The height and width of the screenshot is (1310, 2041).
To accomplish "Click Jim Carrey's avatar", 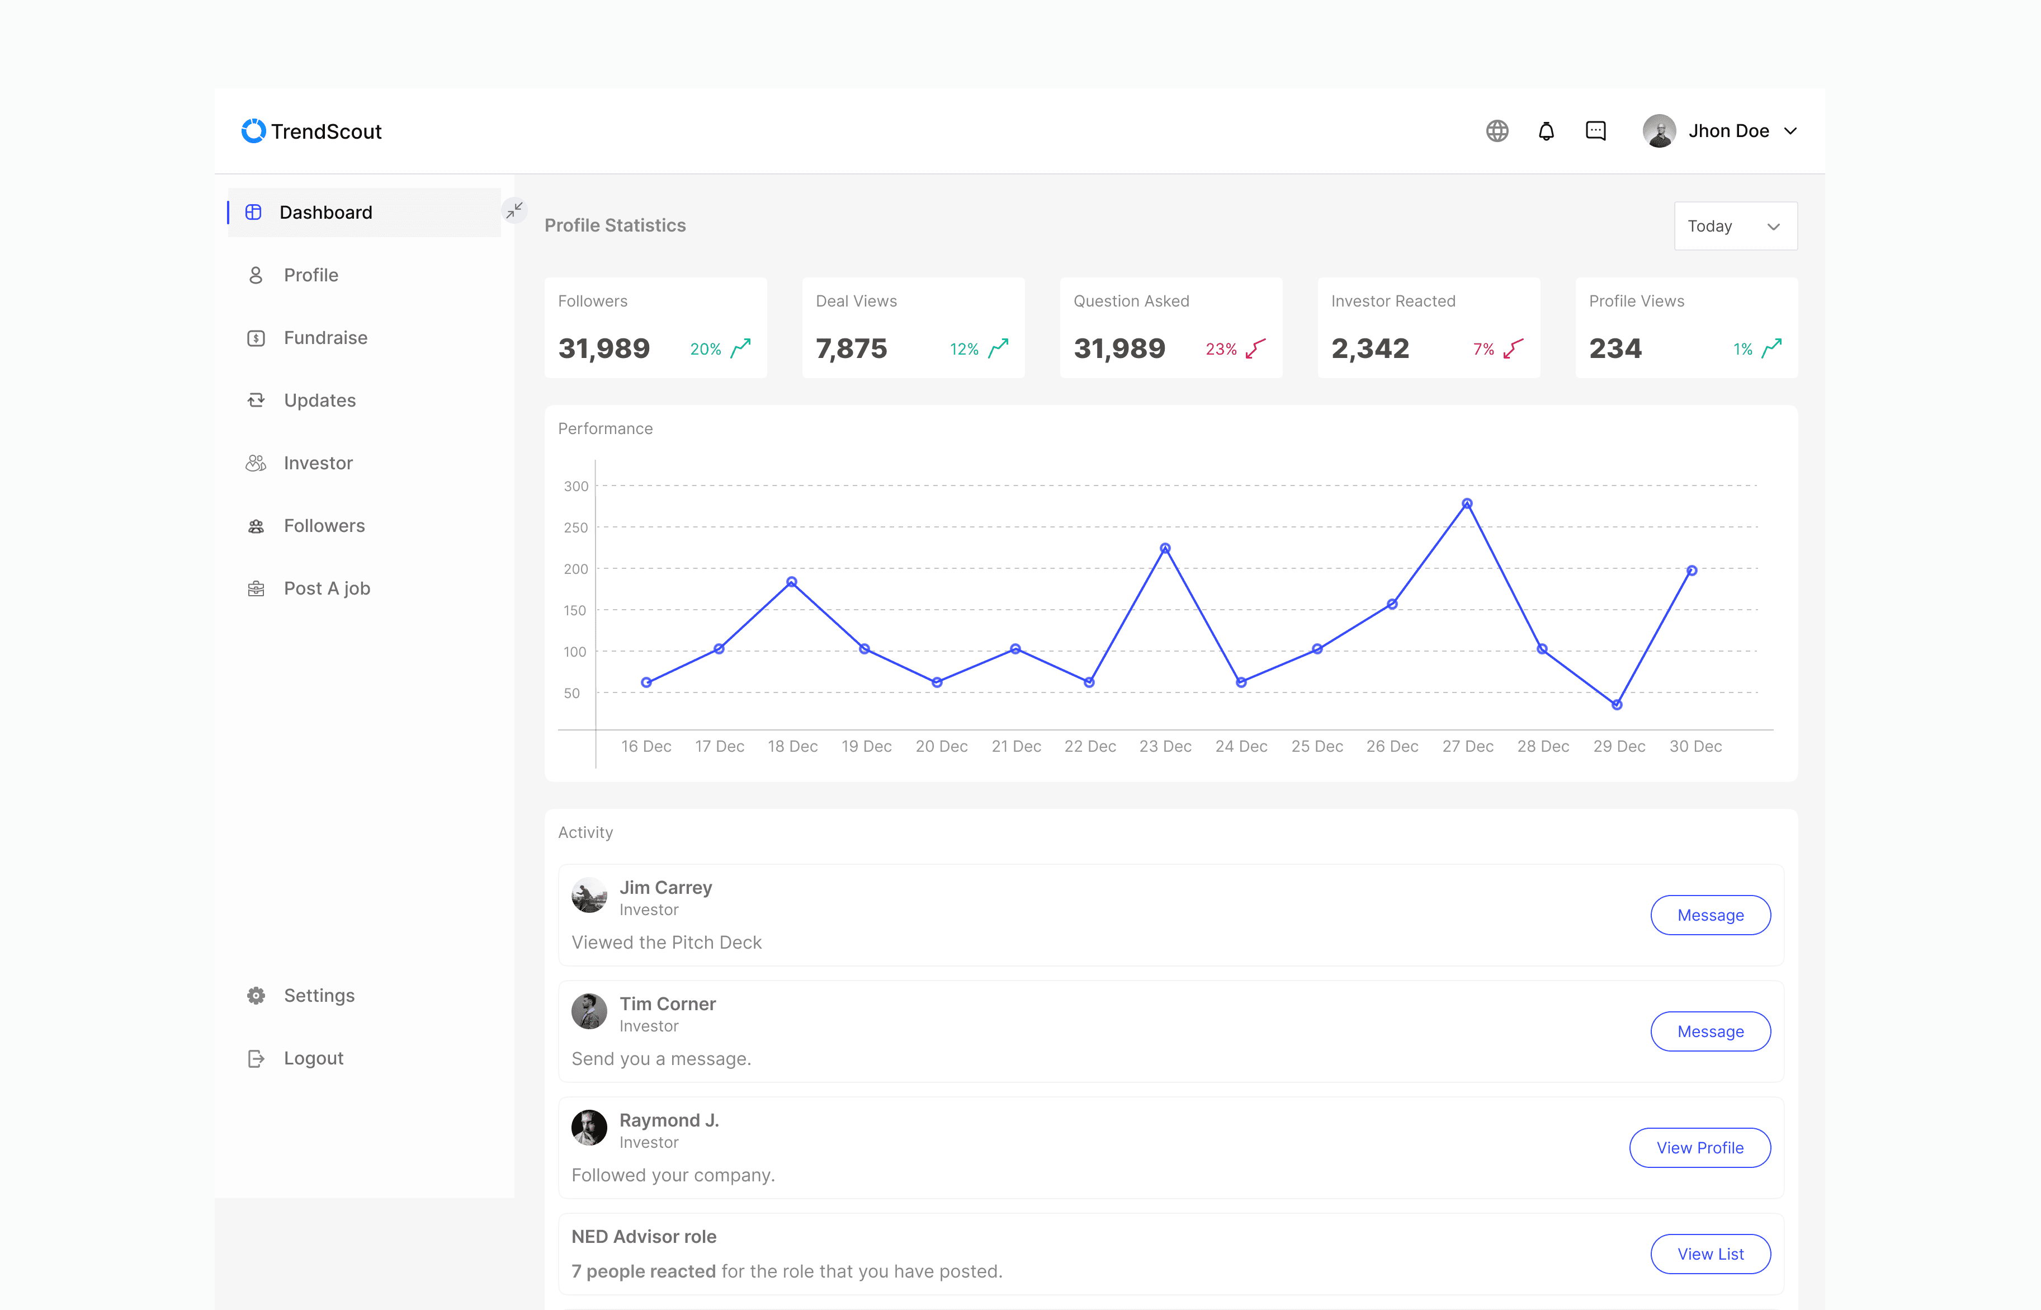I will point(588,896).
